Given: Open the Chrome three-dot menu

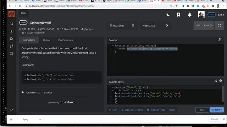Looking at the screenshot, I should [223, 6].
